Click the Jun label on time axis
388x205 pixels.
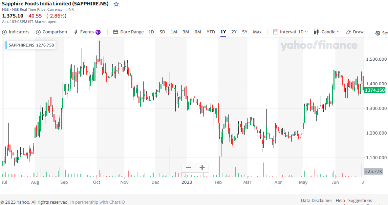[x=335, y=182]
